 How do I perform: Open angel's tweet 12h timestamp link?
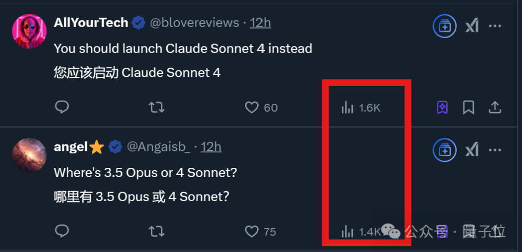211,147
